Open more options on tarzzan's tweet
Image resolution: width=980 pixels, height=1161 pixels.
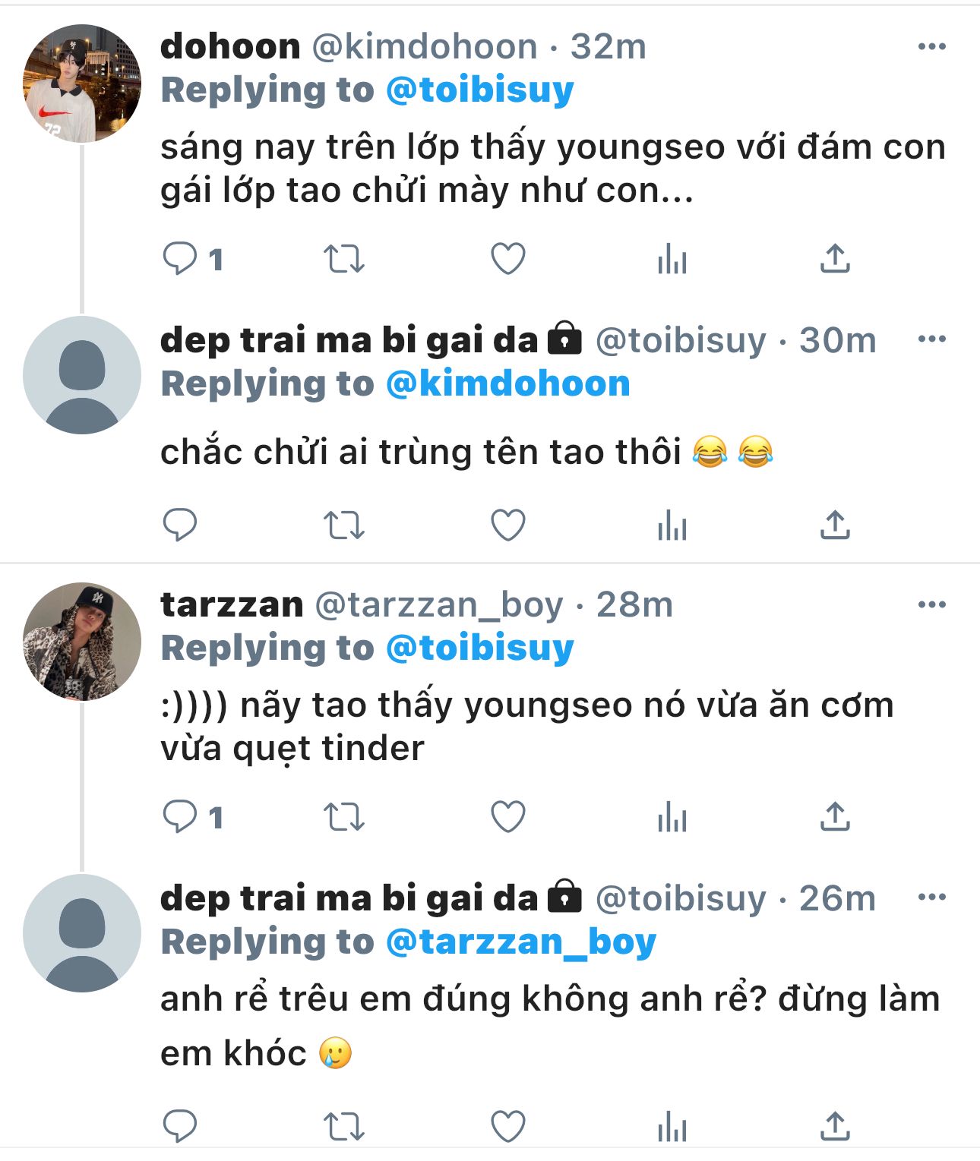(931, 604)
